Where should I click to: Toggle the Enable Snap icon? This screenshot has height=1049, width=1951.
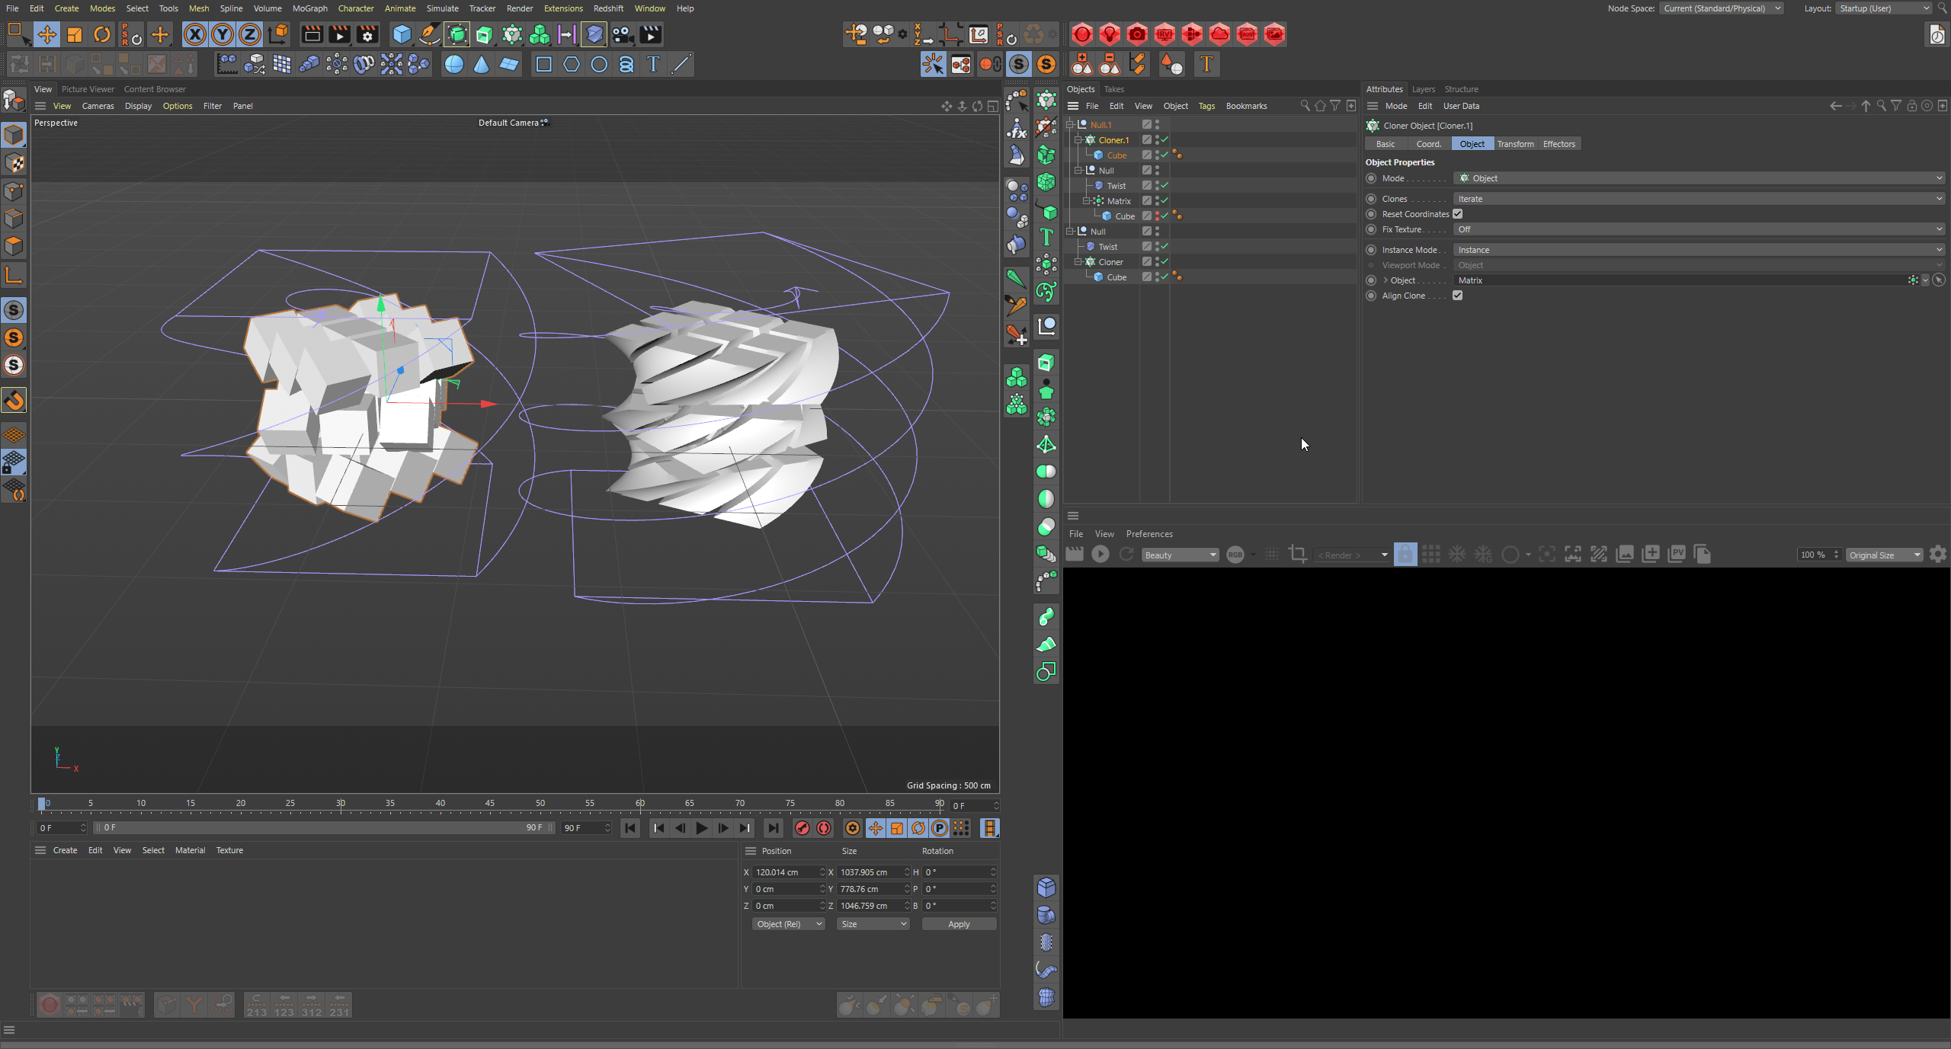tap(14, 401)
